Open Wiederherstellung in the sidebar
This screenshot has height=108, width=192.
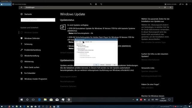30,56
